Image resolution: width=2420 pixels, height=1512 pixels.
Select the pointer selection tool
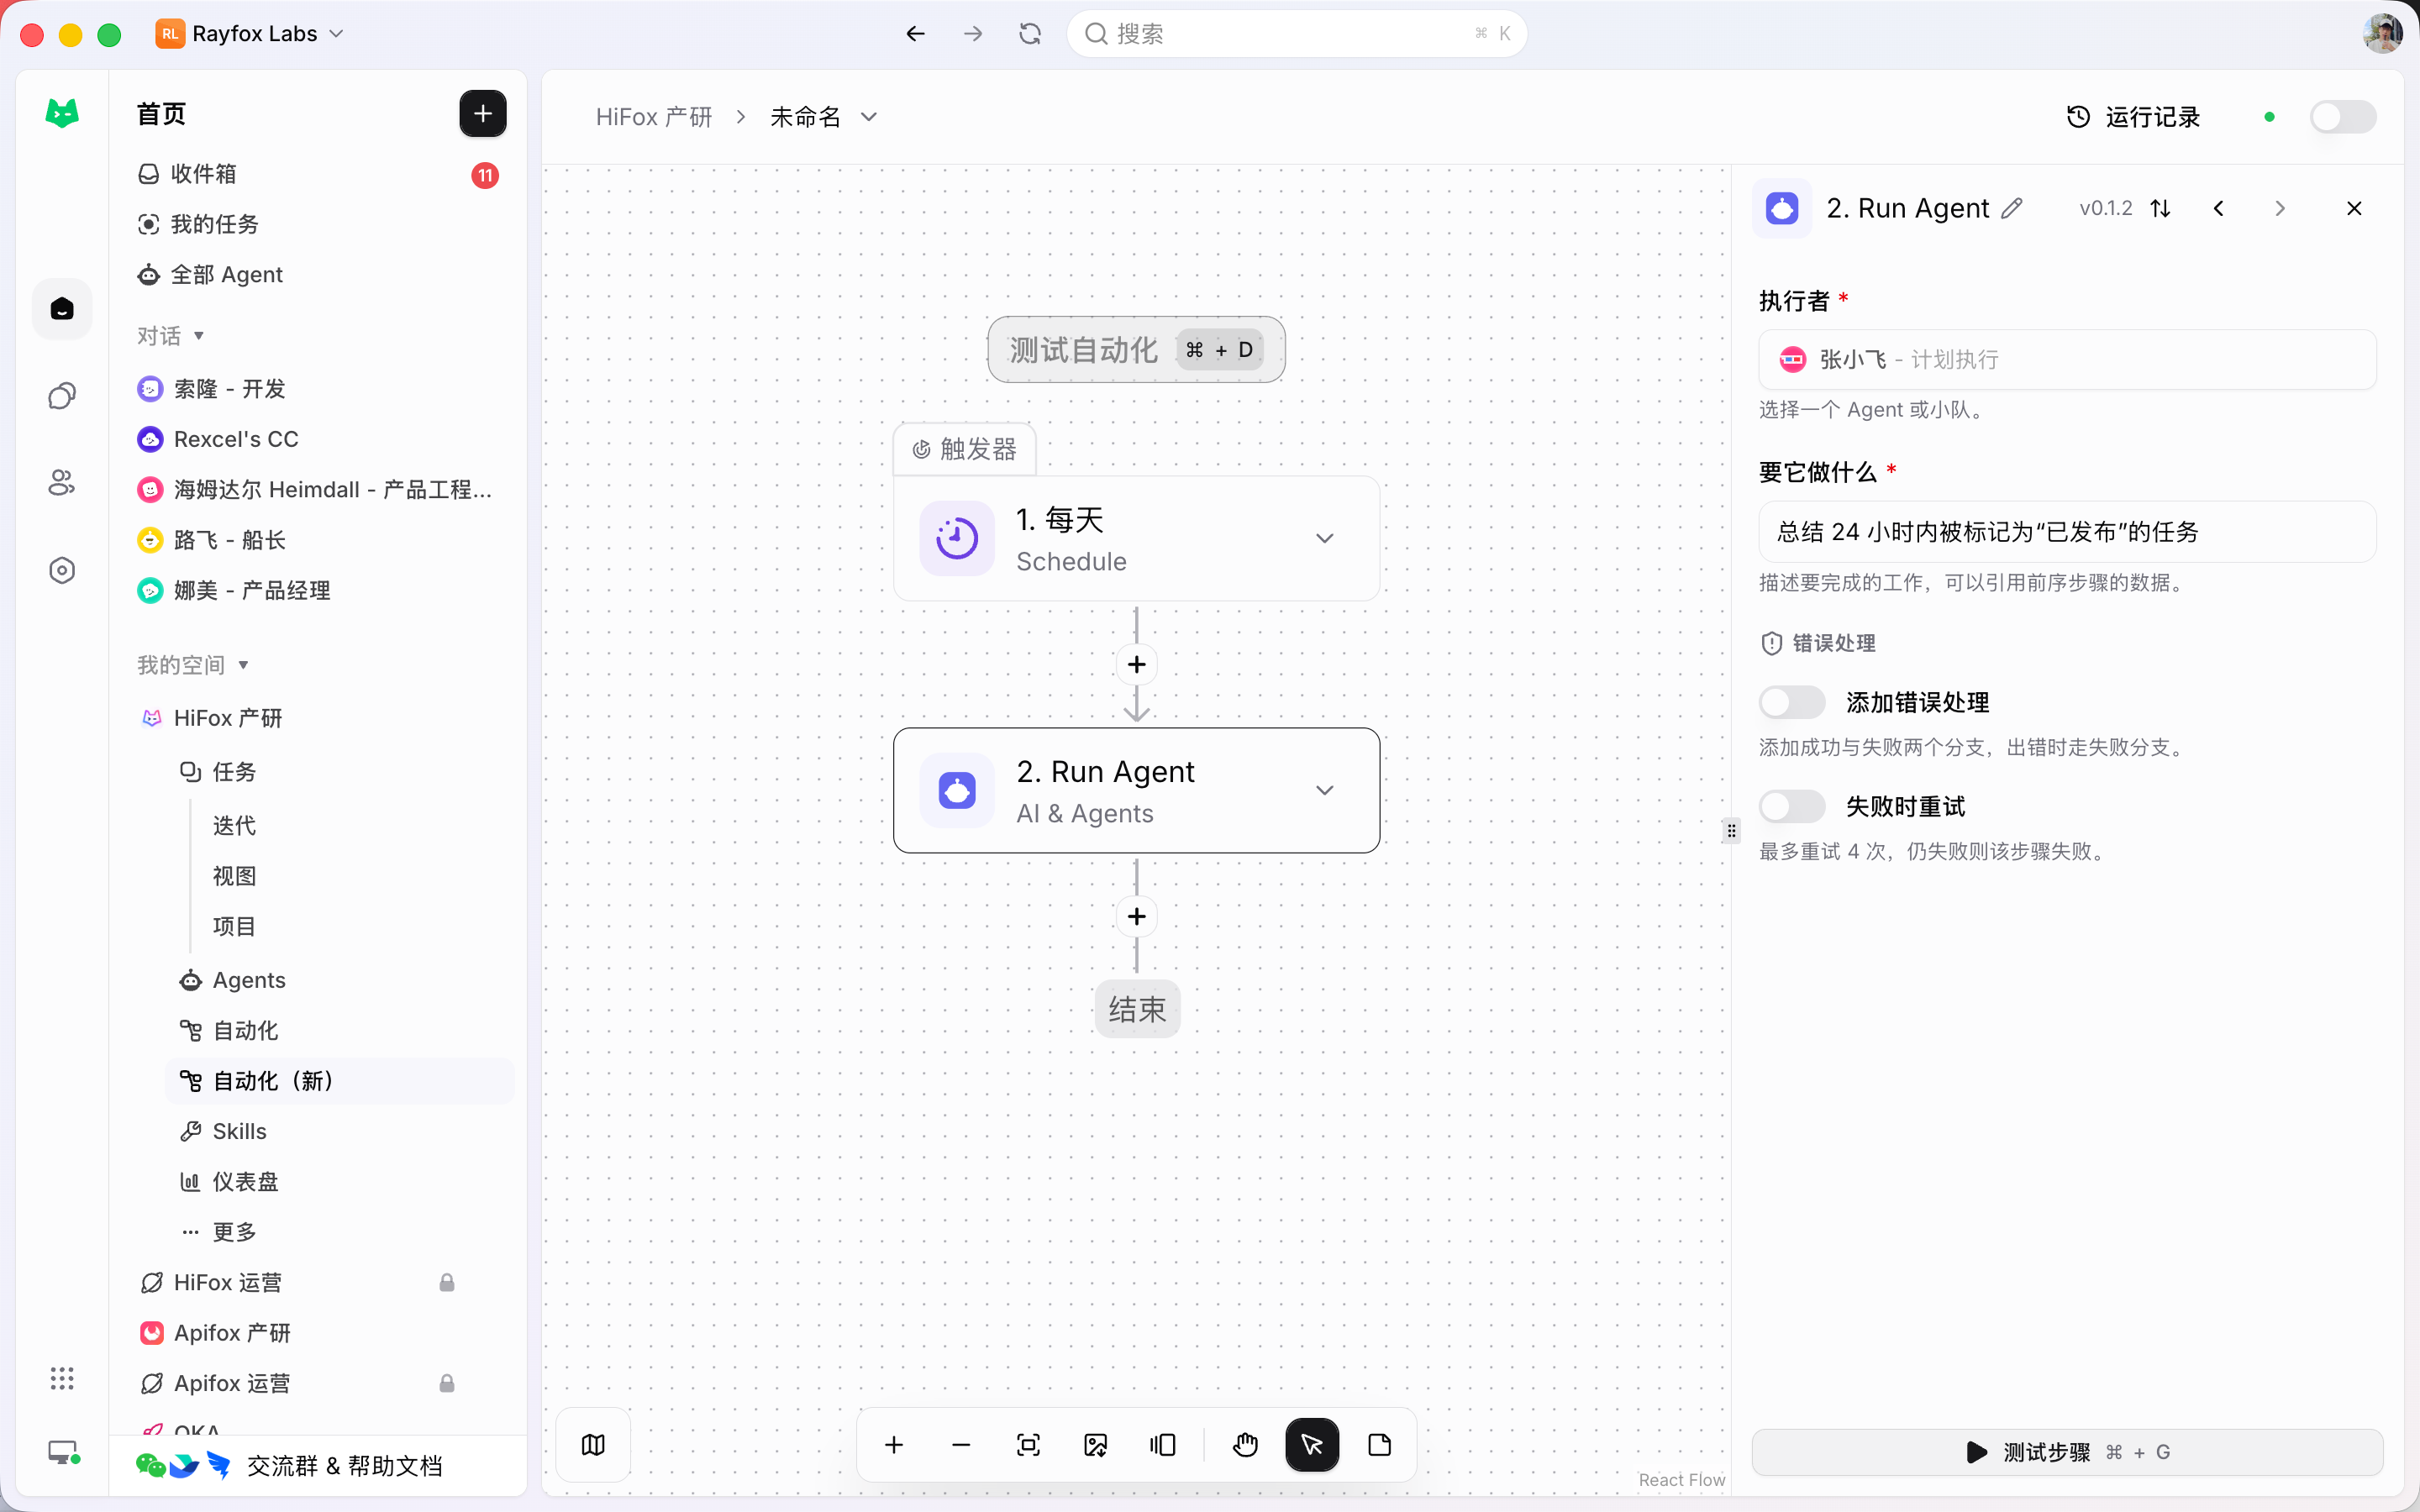(x=1312, y=1445)
